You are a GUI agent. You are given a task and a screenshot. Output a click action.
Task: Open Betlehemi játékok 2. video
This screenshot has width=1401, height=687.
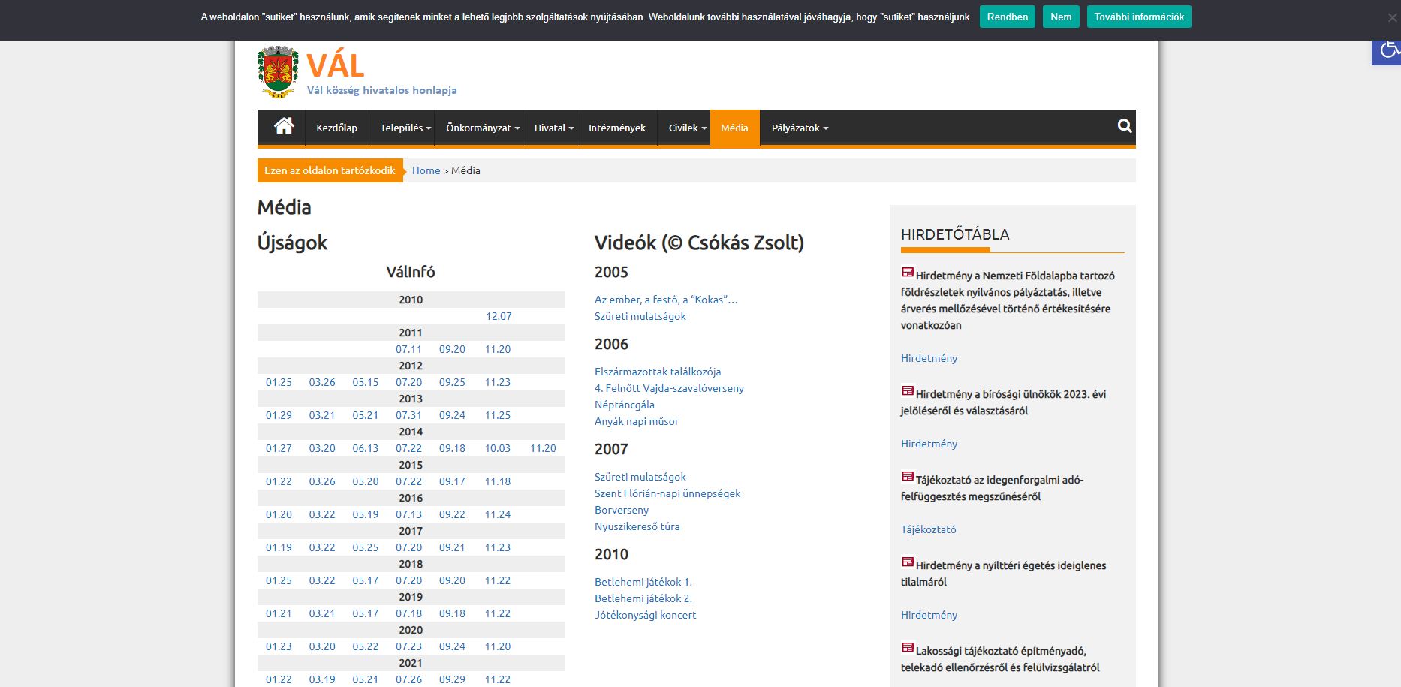tap(643, 598)
